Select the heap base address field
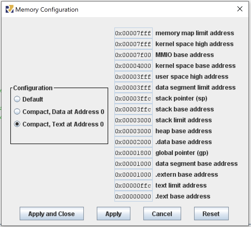The height and width of the screenshot is (227, 251). [133, 131]
